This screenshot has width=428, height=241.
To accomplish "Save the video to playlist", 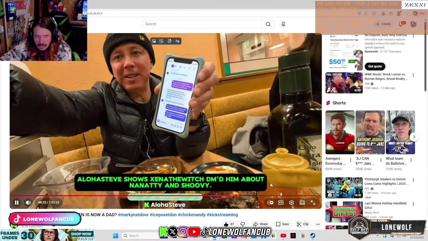I will tap(282, 224).
